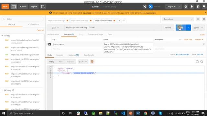
Task: Open the Test Results tab
Action: click(x=89, y=55)
